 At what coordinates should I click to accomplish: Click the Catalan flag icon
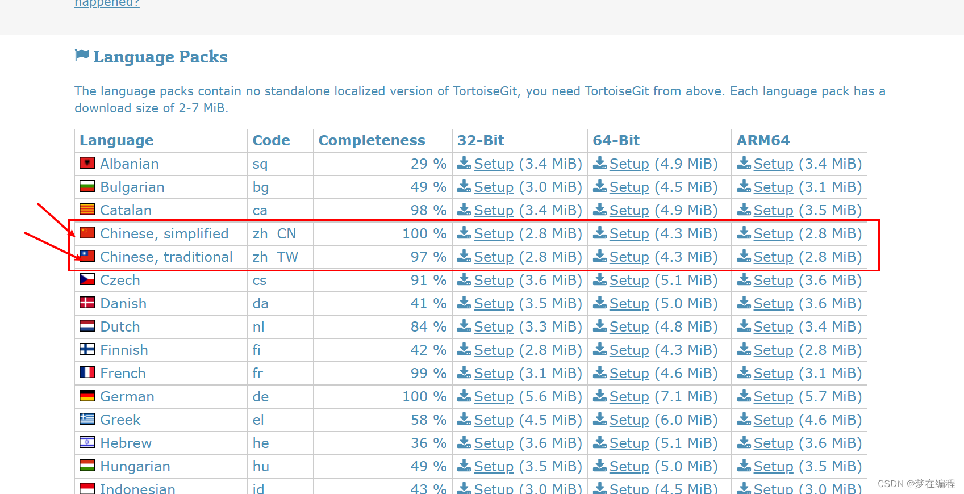(x=87, y=210)
